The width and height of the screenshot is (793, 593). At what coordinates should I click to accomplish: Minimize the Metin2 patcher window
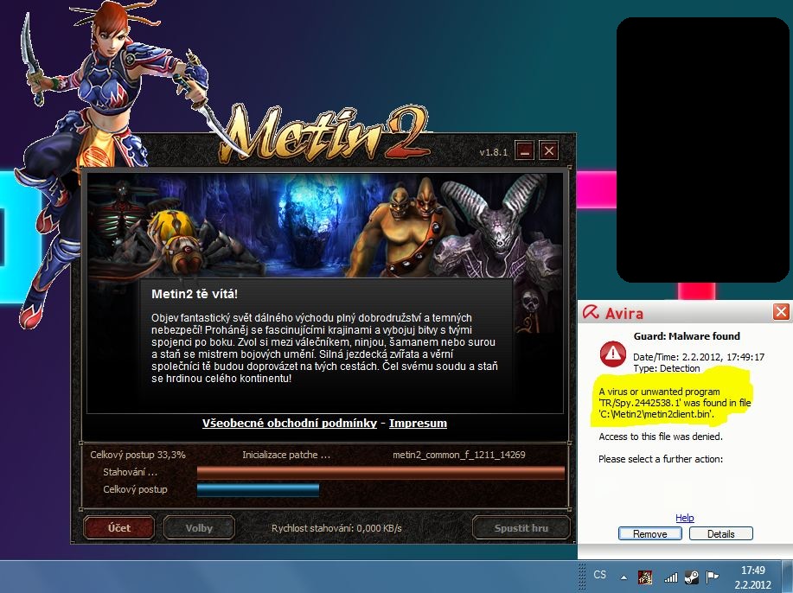pos(524,150)
